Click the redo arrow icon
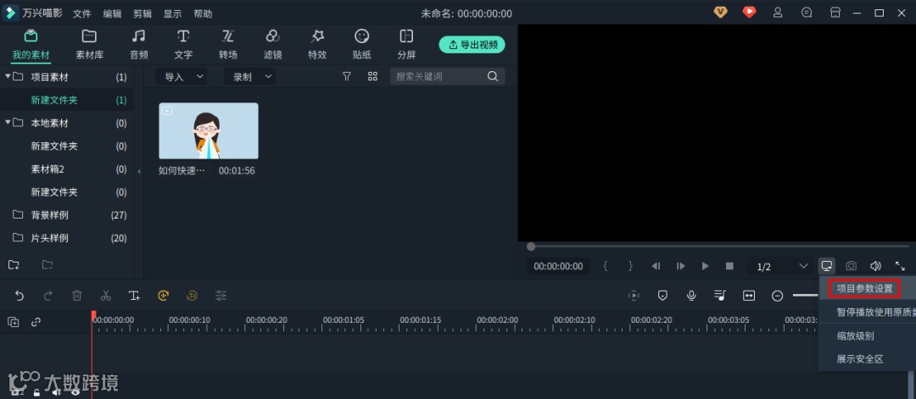The height and width of the screenshot is (399, 916). click(47, 296)
